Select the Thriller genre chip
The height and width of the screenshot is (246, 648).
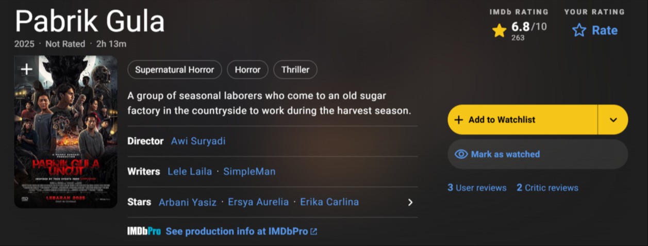pyautogui.click(x=295, y=70)
